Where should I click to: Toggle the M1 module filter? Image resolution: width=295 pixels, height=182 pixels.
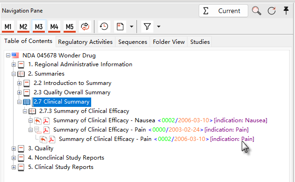(8, 27)
